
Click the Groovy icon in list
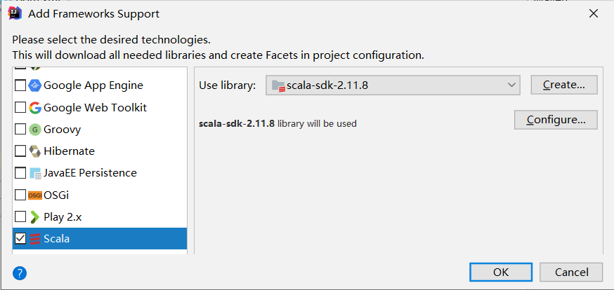coord(35,130)
